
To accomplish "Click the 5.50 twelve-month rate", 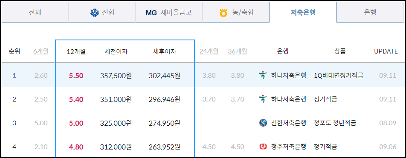I will 76,76.
